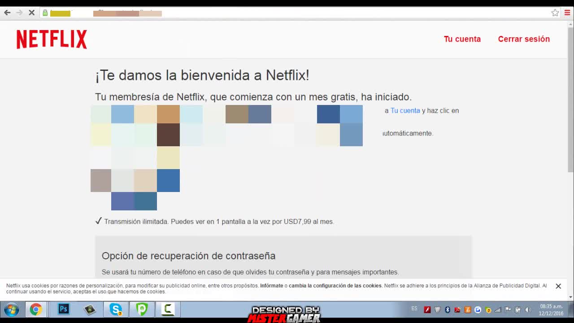Go back with the browser back arrow
Image resolution: width=574 pixels, height=323 pixels.
7,13
